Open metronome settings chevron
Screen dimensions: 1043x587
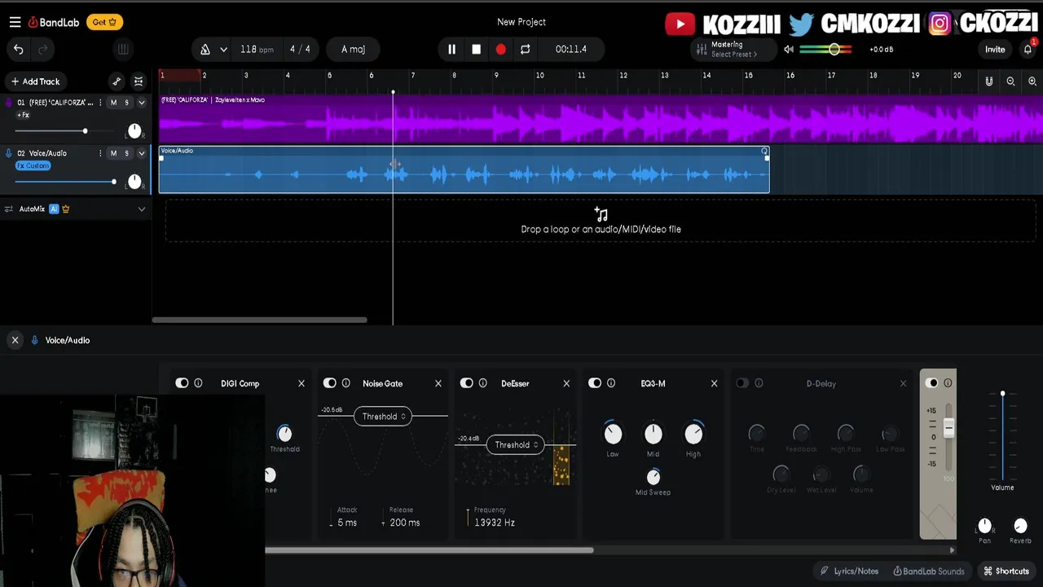click(x=223, y=50)
